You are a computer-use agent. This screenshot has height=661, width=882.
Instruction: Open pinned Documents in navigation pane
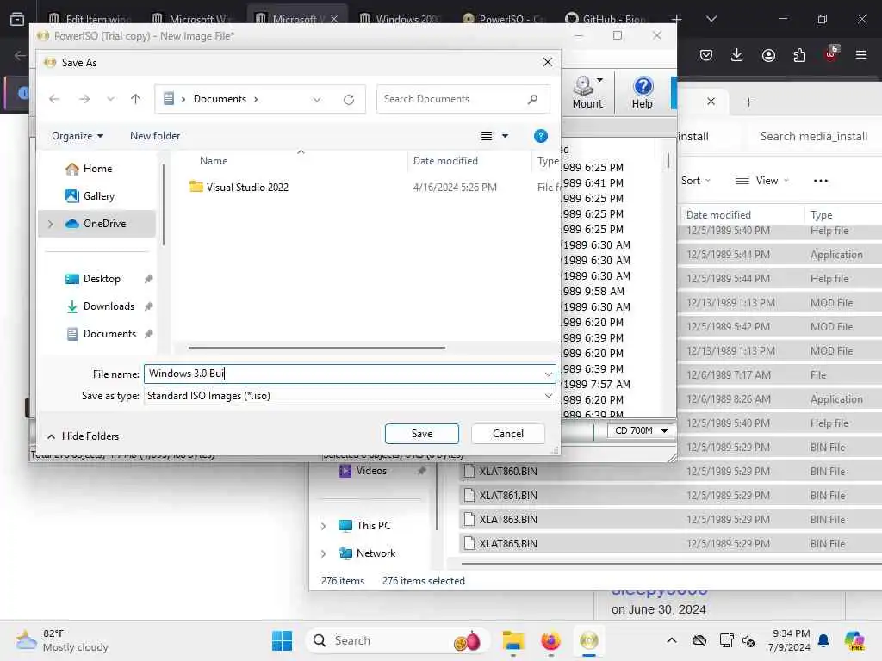(x=109, y=334)
